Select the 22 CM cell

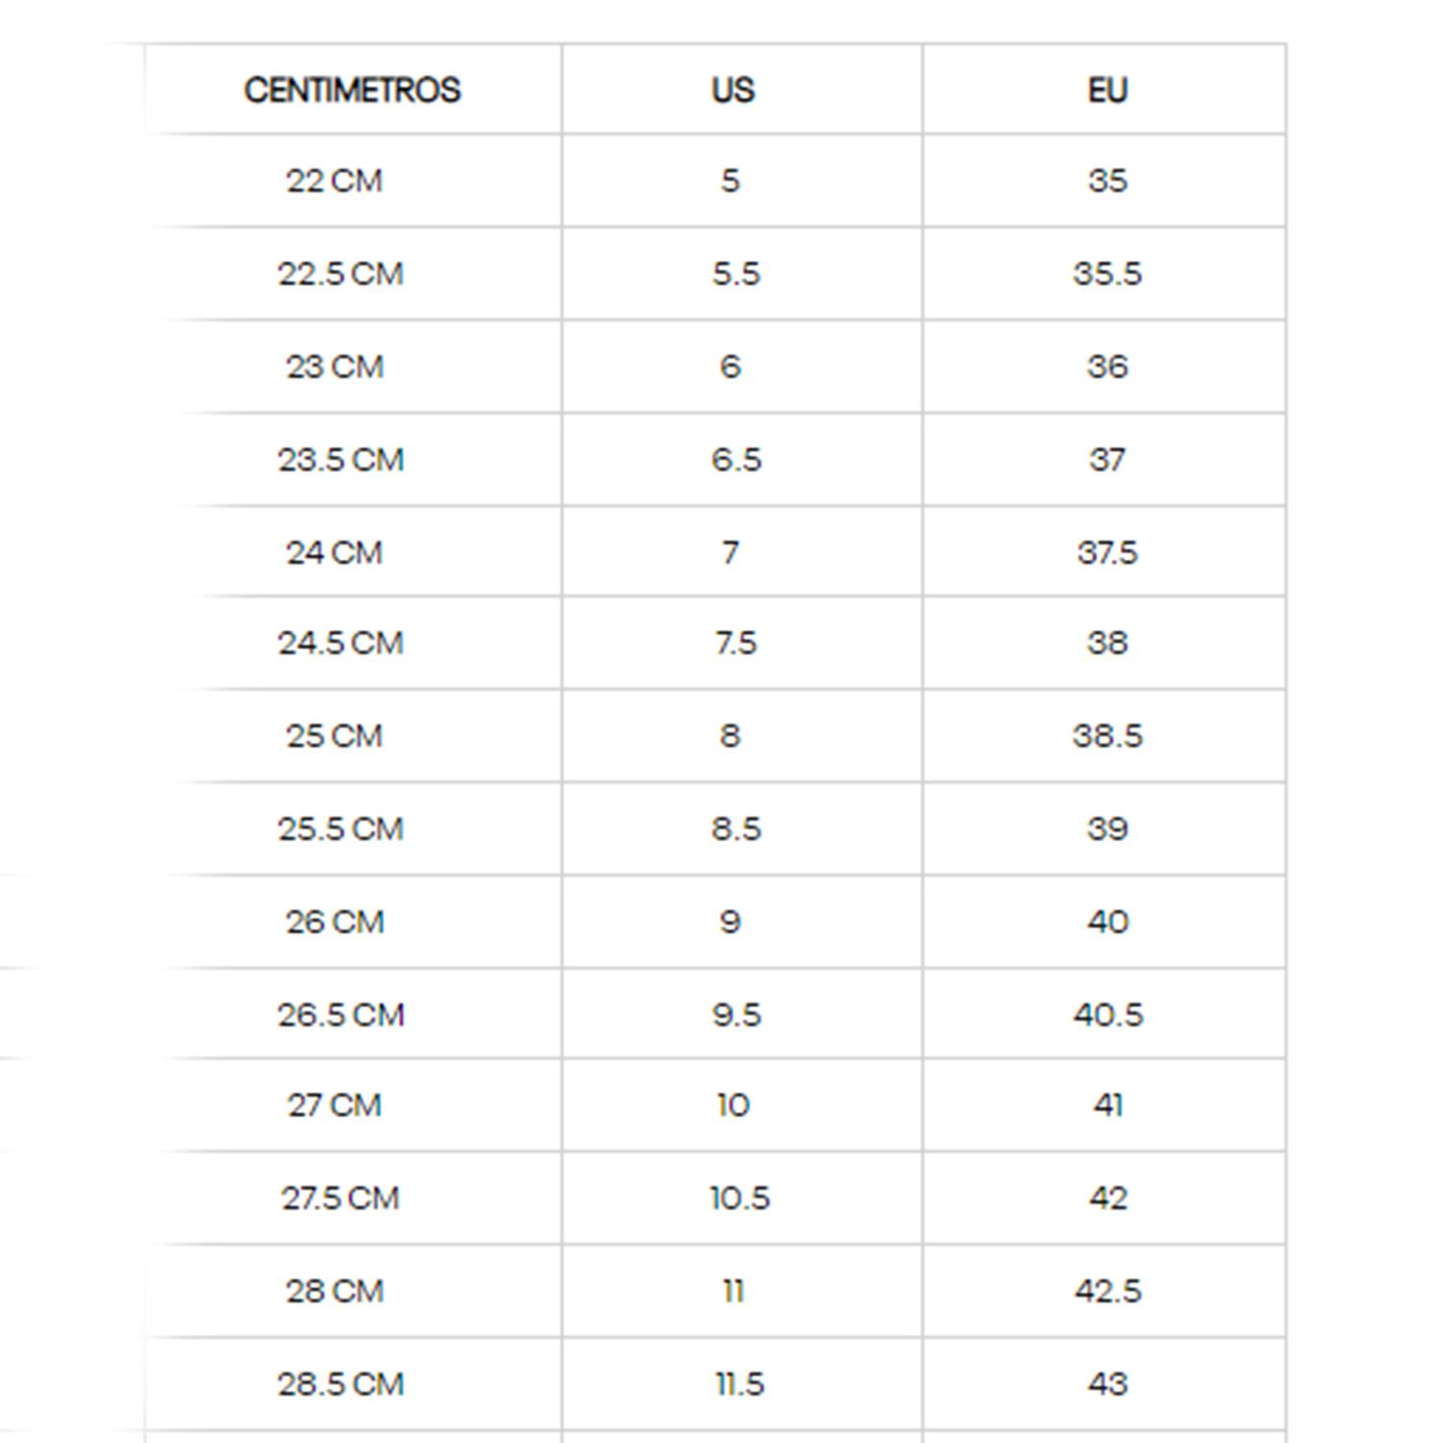click(x=353, y=181)
